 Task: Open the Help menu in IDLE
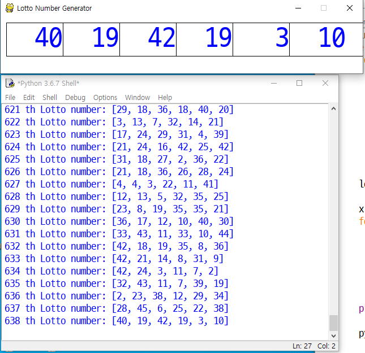click(x=165, y=97)
